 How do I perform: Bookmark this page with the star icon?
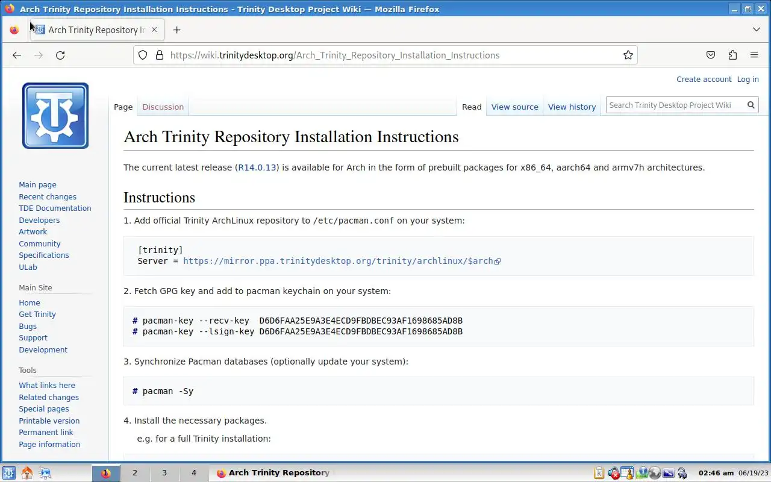(x=628, y=55)
